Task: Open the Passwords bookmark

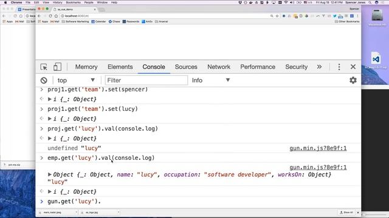Action: point(131,22)
